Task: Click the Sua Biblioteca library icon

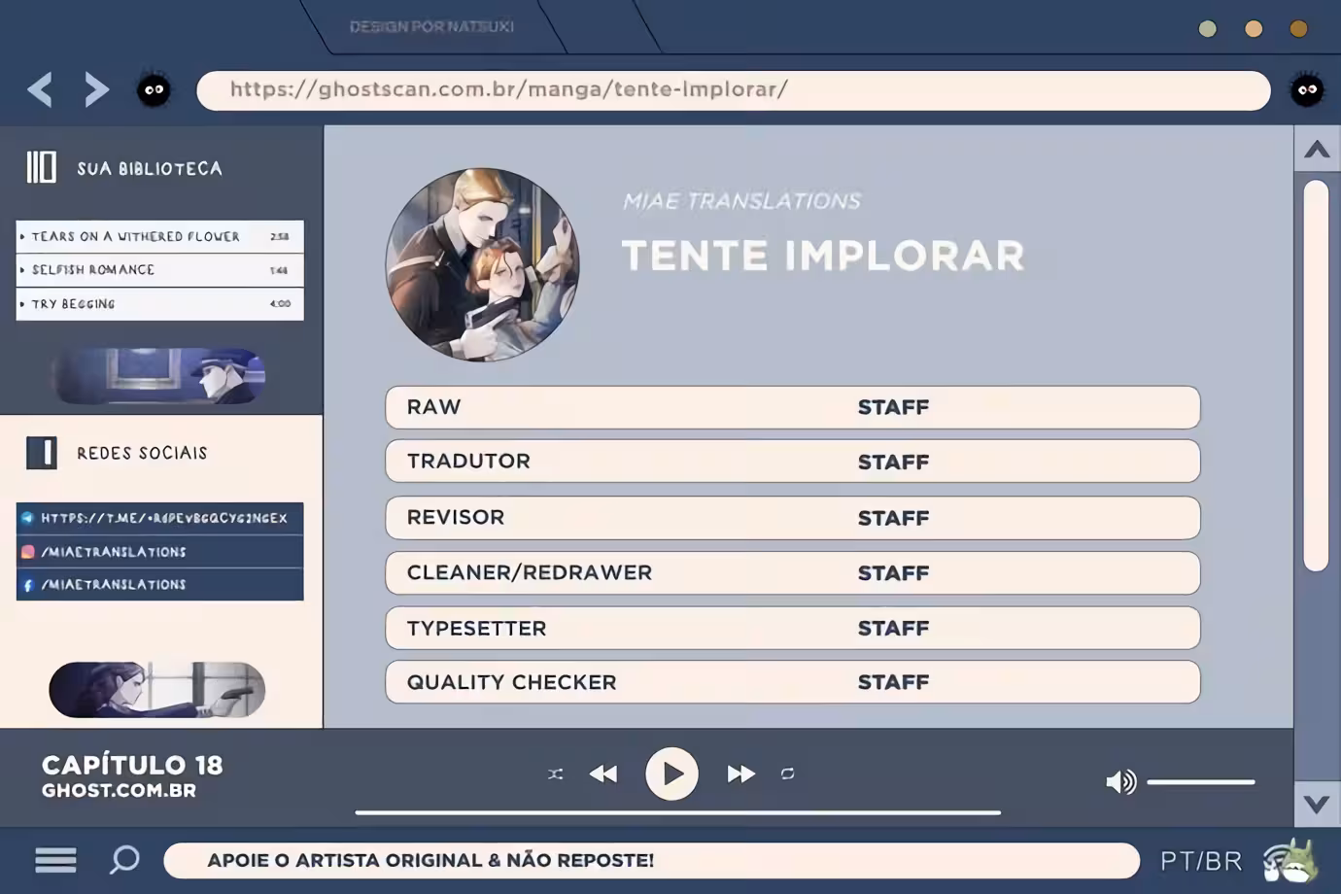Action: coord(41,167)
